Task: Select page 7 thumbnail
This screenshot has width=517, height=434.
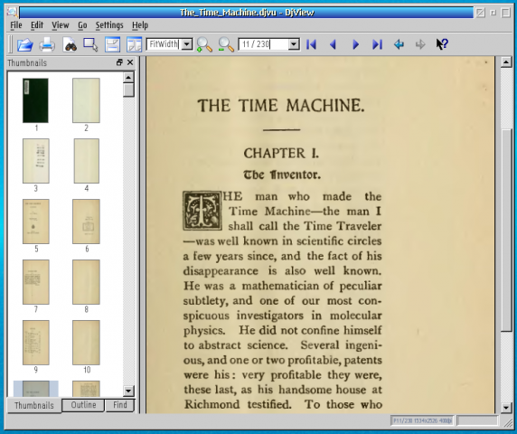Action: (x=35, y=282)
